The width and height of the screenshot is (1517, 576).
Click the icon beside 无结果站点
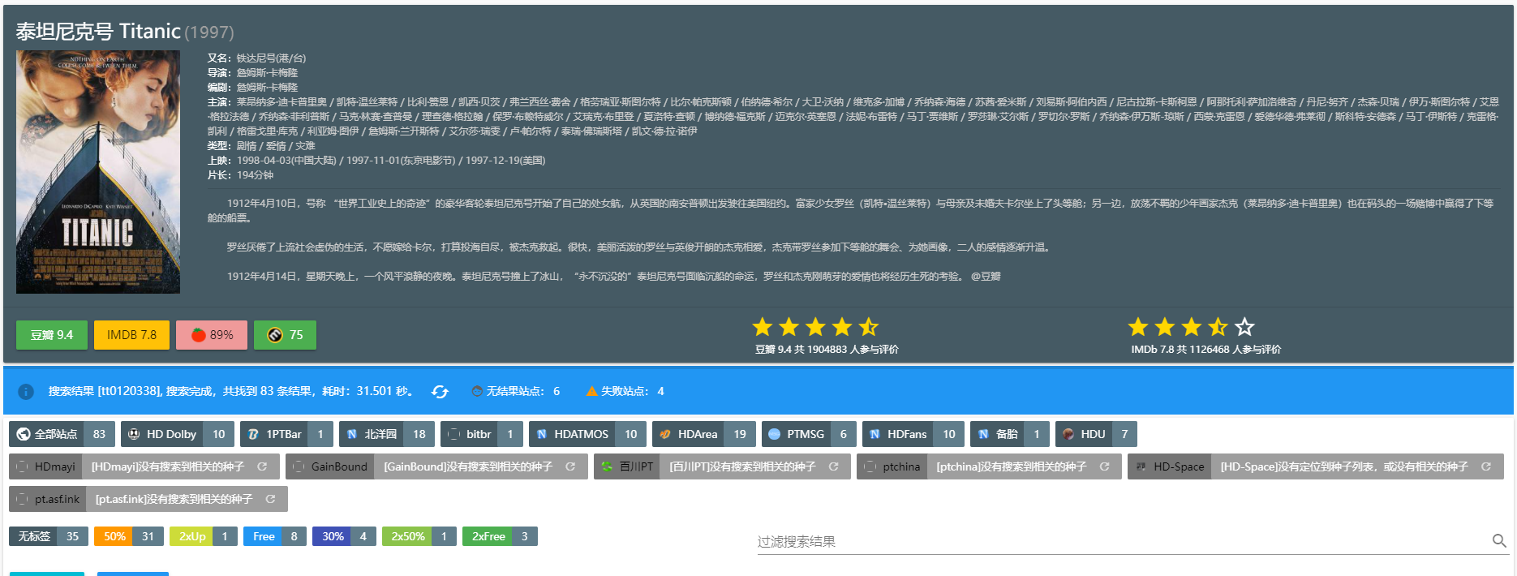[x=477, y=391]
